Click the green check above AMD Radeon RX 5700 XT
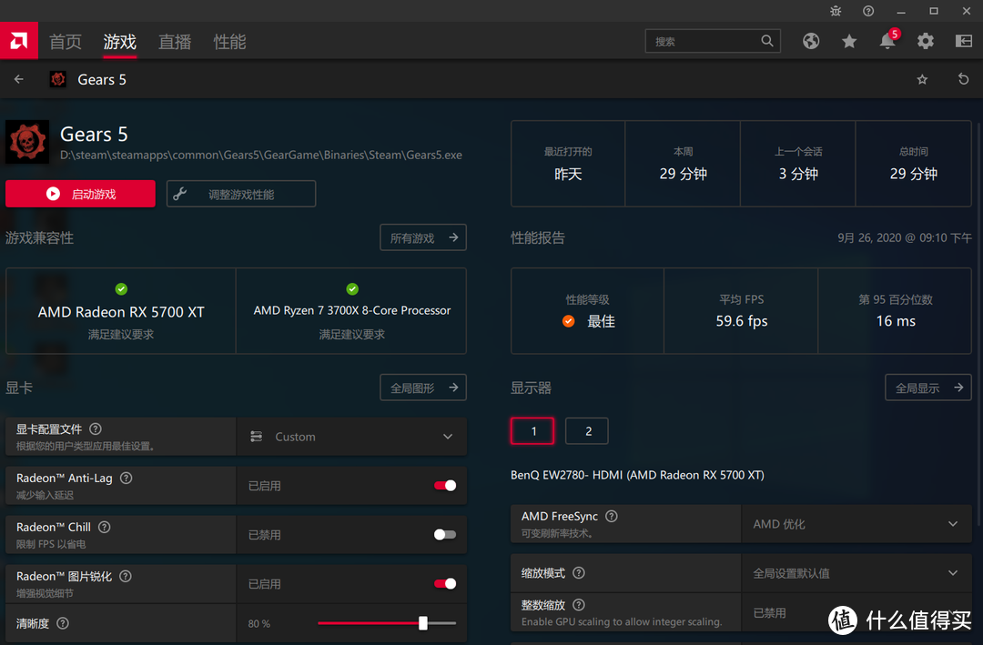The height and width of the screenshot is (645, 983). [121, 289]
